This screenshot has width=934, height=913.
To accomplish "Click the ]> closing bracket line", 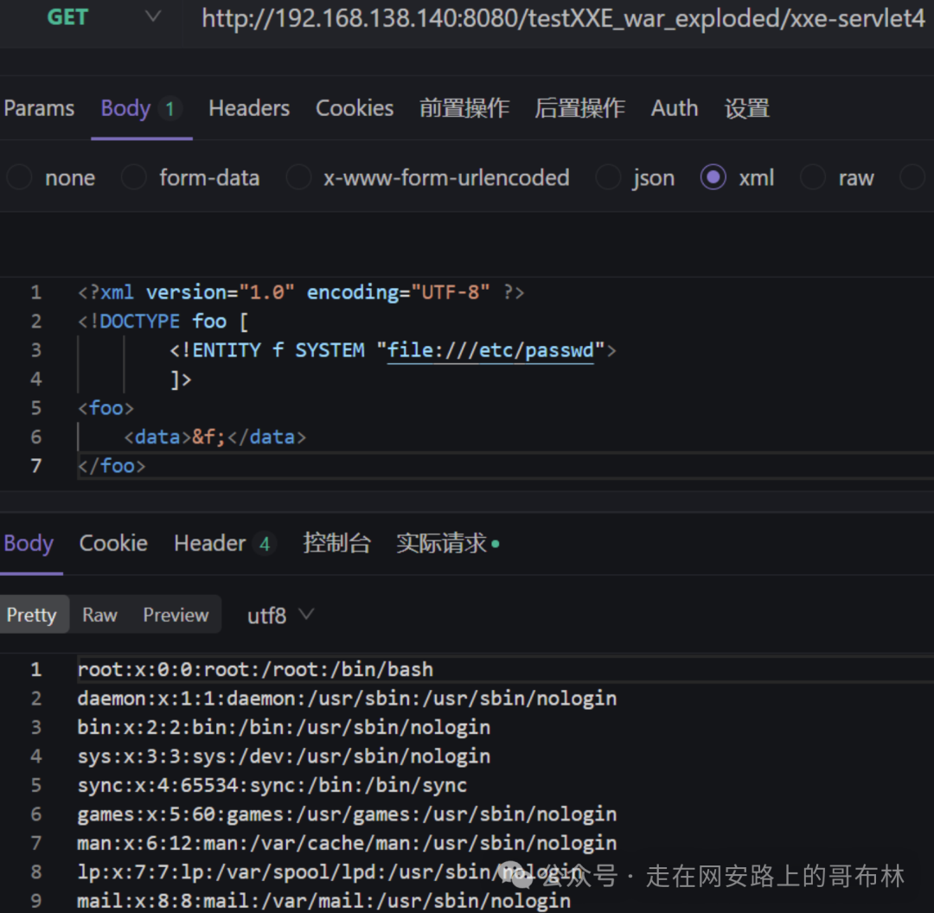I will pyautogui.click(x=181, y=380).
